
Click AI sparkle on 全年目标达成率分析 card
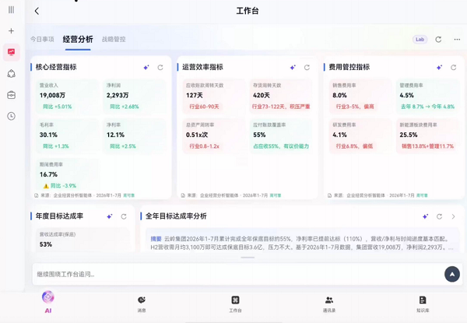[425, 216]
